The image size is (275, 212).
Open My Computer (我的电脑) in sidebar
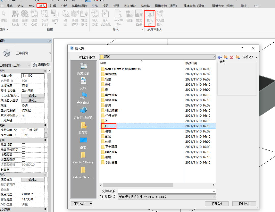[x=83, y=98]
